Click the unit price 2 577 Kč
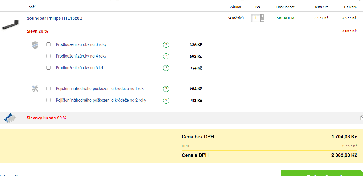The width and height of the screenshot is (363, 176). point(321,18)
